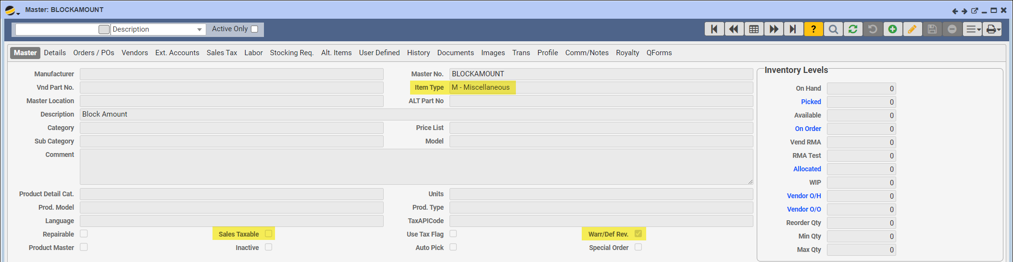Click into the Comment text area
The image size is (1013, 262).
pyautogui.click(x=416, y=167)
